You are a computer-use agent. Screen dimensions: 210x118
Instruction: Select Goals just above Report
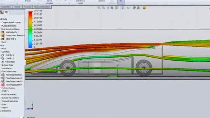(4, 104)
